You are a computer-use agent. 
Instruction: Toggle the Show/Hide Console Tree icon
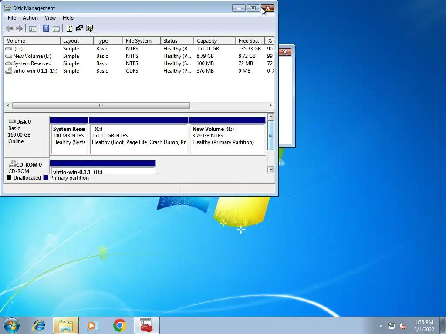pos(32,28)
